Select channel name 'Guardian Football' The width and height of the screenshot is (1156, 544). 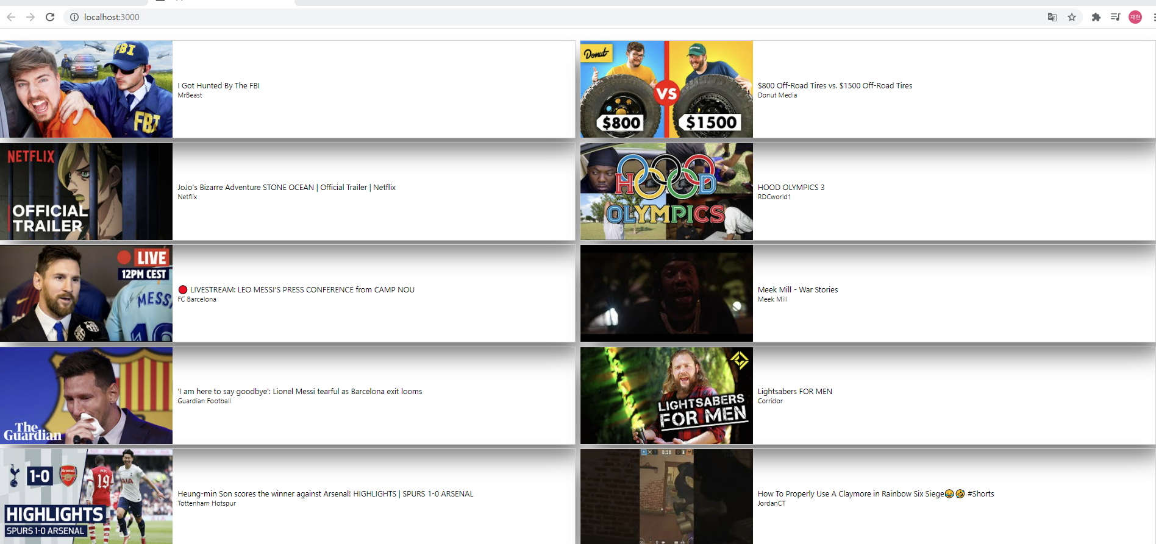tap(204, 401)
